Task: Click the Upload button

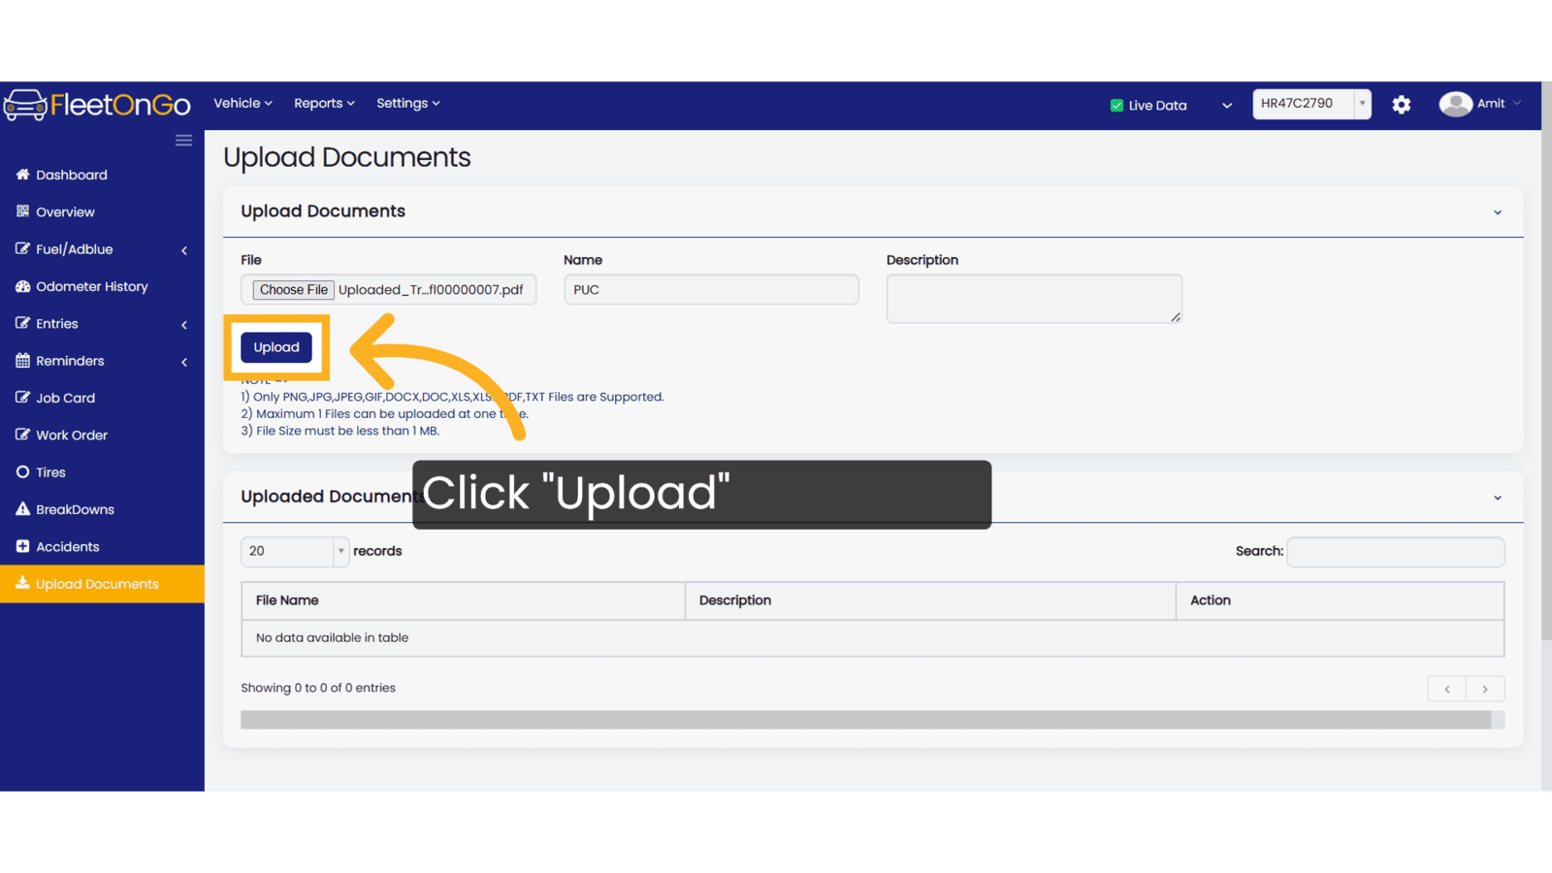Action: (276, 347)
